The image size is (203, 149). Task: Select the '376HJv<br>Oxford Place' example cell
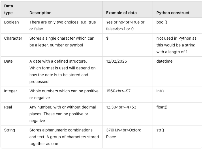point(124,133)
